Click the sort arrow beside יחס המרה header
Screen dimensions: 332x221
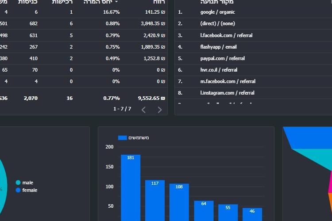point(116,2)
